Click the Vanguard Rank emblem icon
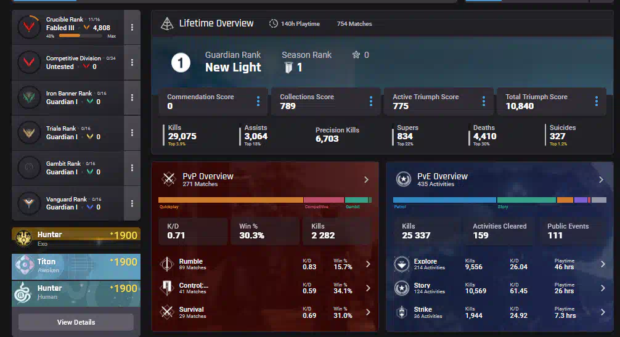Screen dimensions: 620x337 [x=28, y=203]
